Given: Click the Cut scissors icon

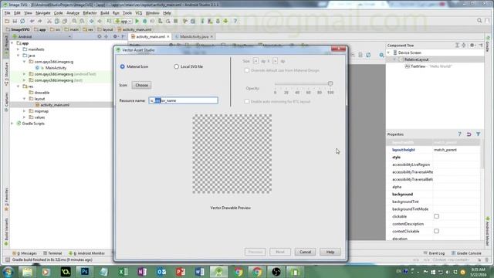Looking at the screenshot, I should click(49, 21).
